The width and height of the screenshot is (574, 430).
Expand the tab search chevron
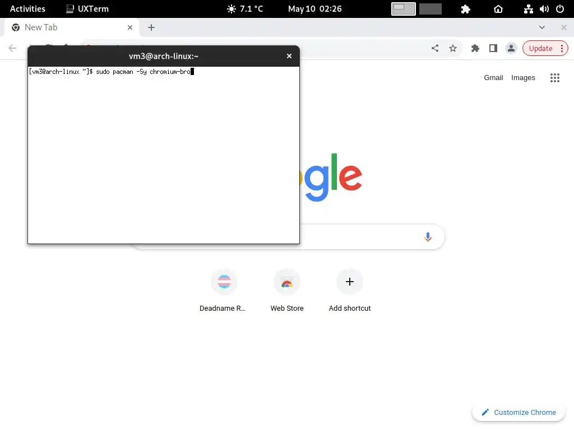pos(542,27)
